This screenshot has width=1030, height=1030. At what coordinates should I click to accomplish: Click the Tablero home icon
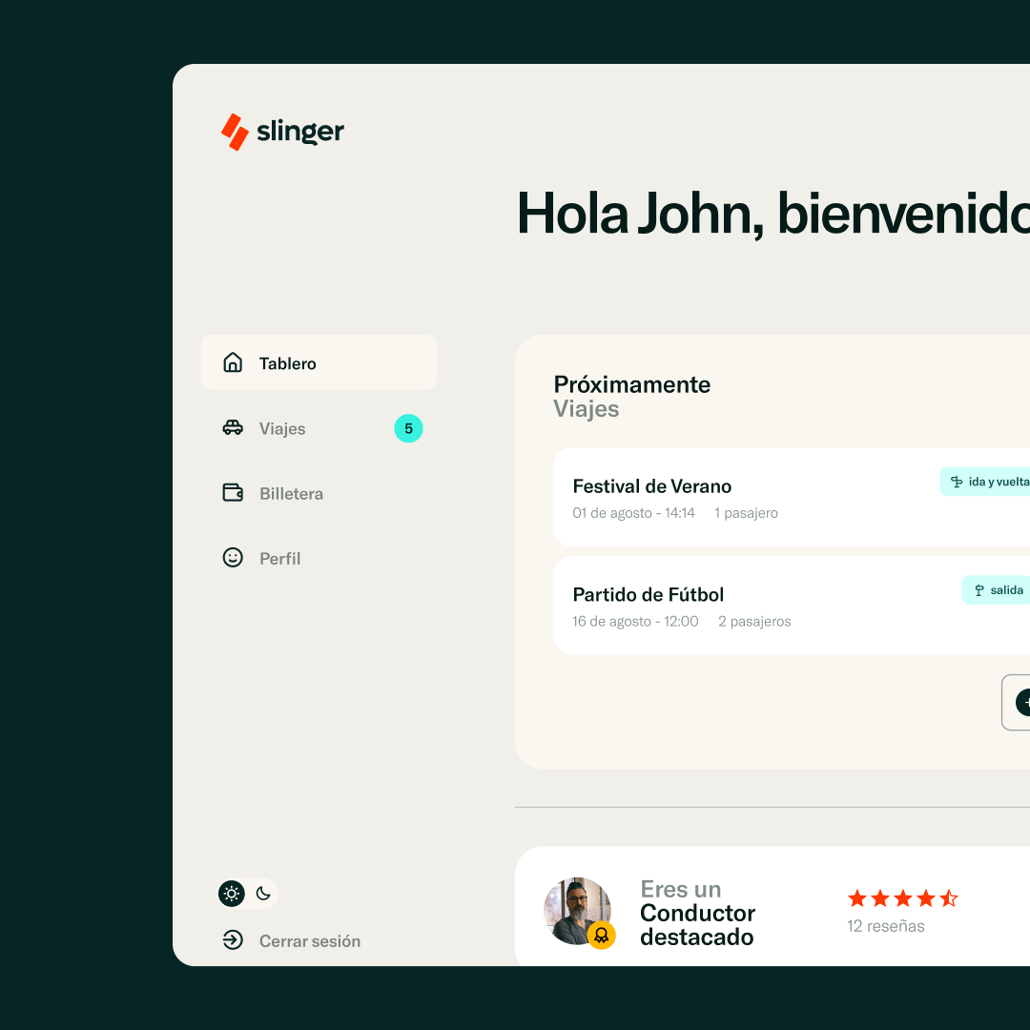pos(233,362)
